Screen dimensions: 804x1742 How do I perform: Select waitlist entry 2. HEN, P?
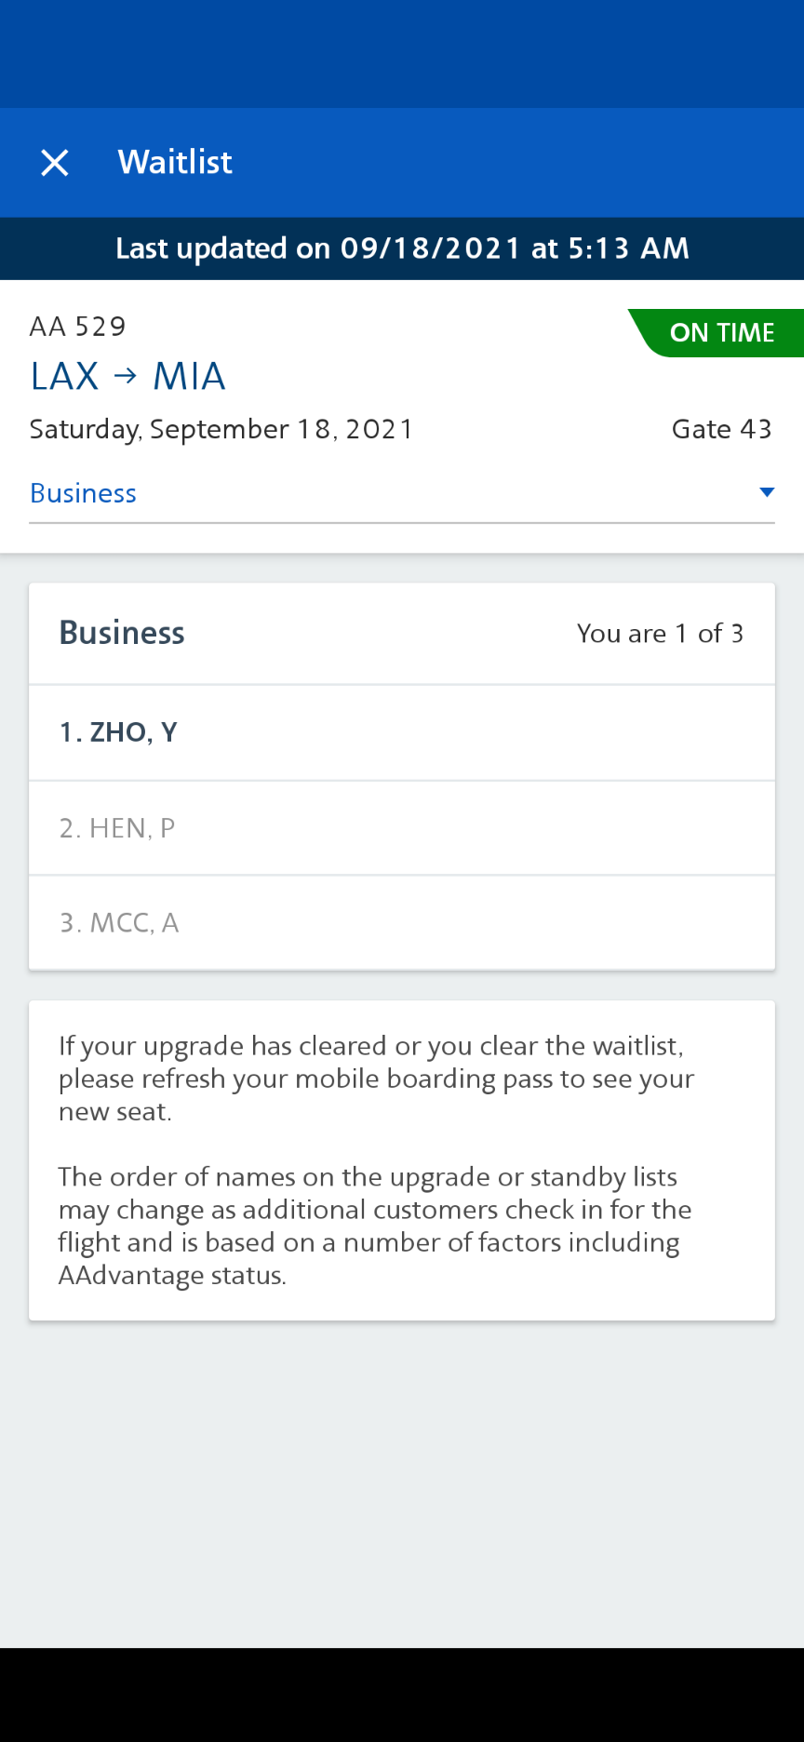point(402,828)
